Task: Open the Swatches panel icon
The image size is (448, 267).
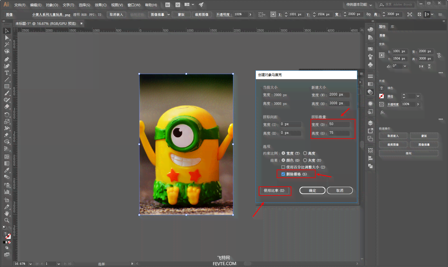Action: click(x=370, y=49)
